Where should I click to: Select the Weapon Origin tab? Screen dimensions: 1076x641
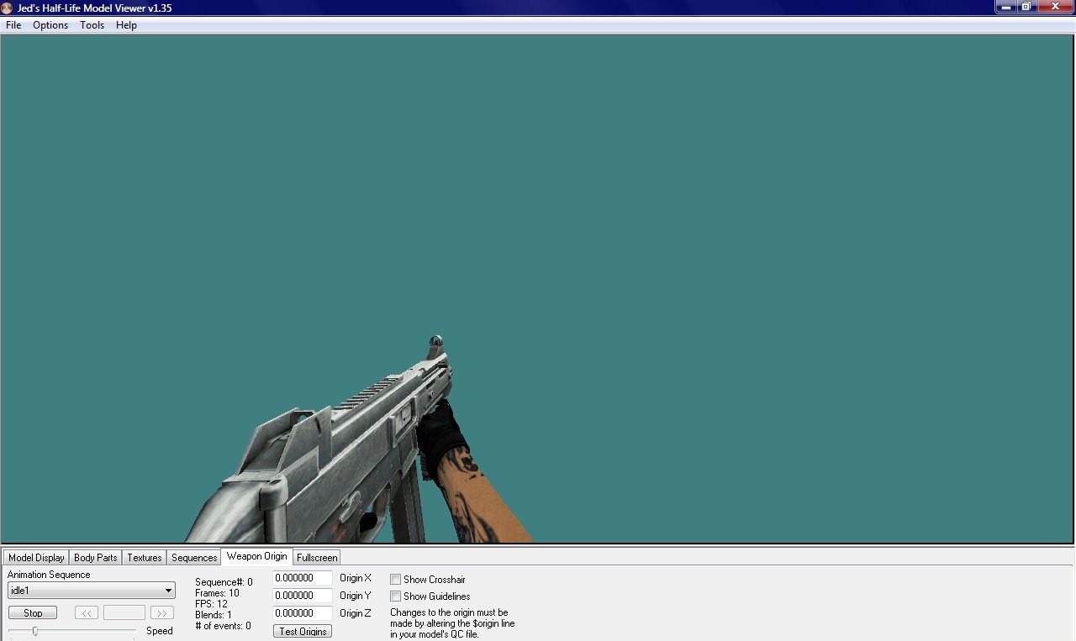coord(257,556)
